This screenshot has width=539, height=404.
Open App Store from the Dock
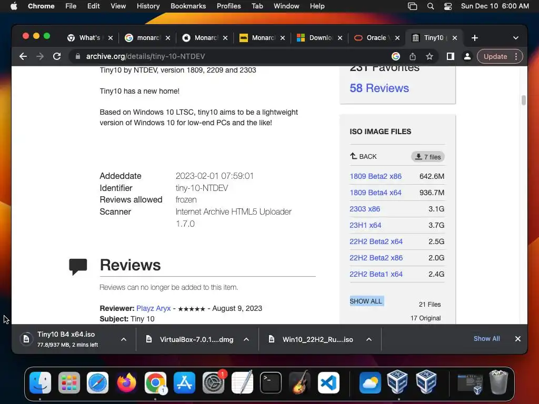(x=185, y=383)
